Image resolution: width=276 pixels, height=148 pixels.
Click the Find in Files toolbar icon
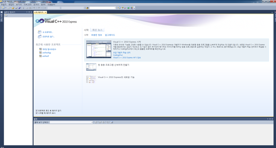tap(87, 8)
